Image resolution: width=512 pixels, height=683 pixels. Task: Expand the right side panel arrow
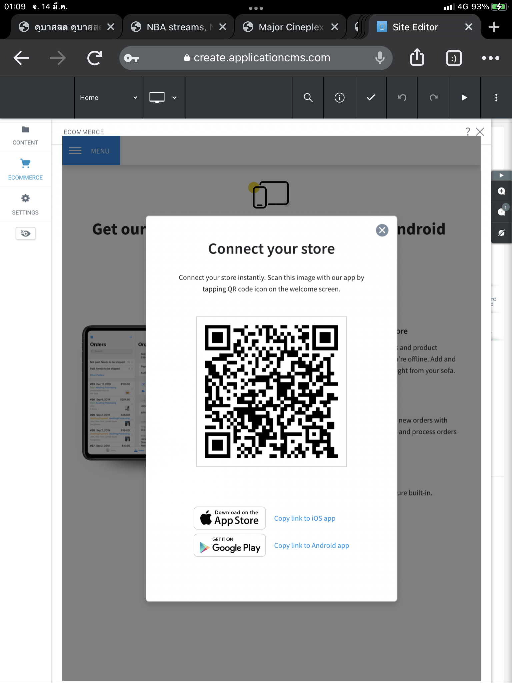501,175
